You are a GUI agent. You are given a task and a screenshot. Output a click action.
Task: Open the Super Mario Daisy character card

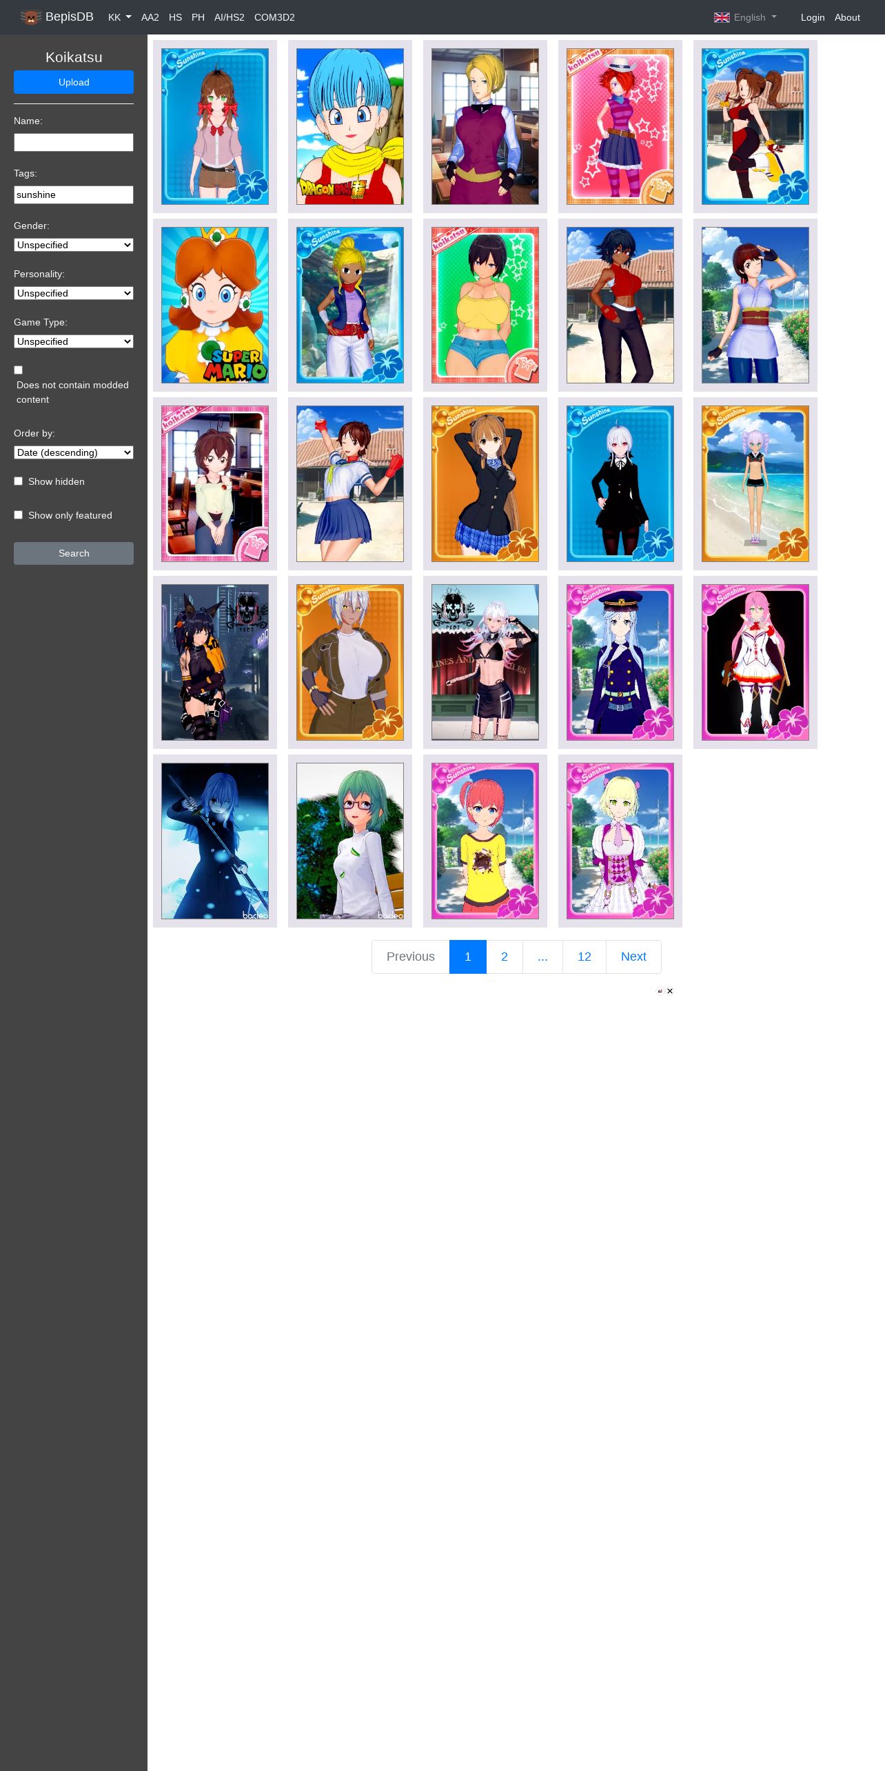pos(215,305)
